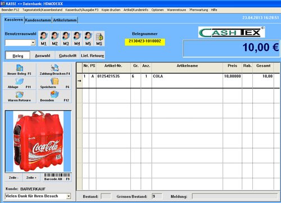Click Zeile - button
Viewport: 281px width, 203px height.
pos(13,178)
